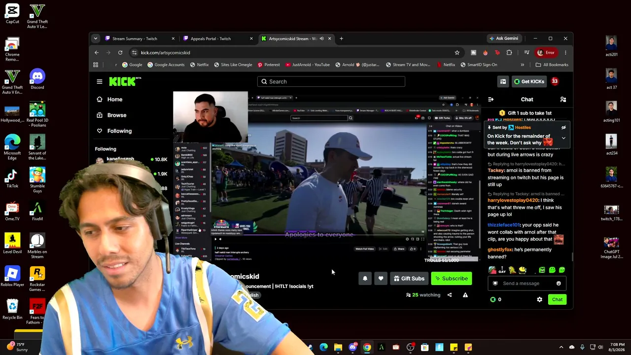
Task: Open Chrome profile Error button
Action: point(546,53)
